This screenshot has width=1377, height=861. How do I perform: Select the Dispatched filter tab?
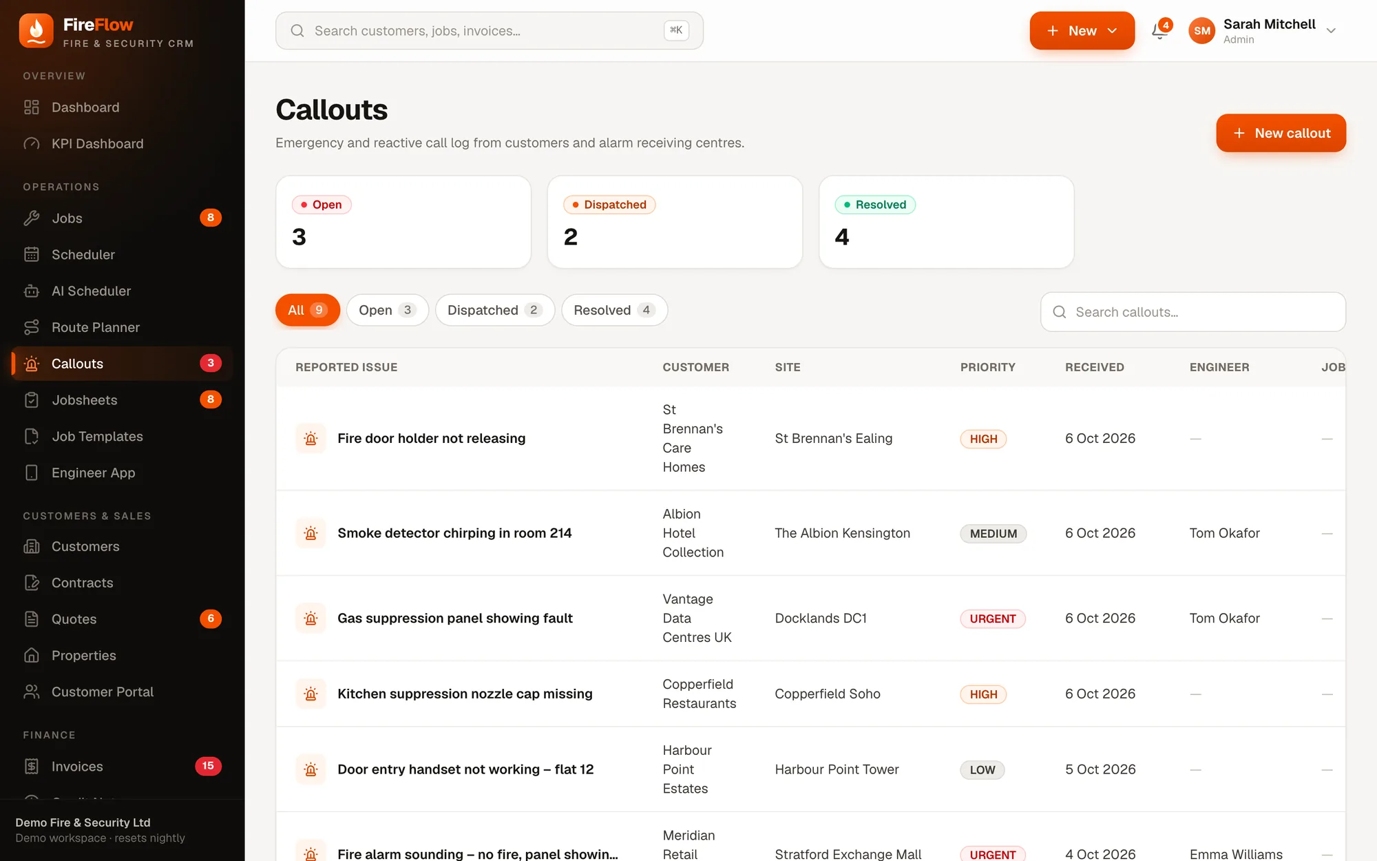pos(495,311)
